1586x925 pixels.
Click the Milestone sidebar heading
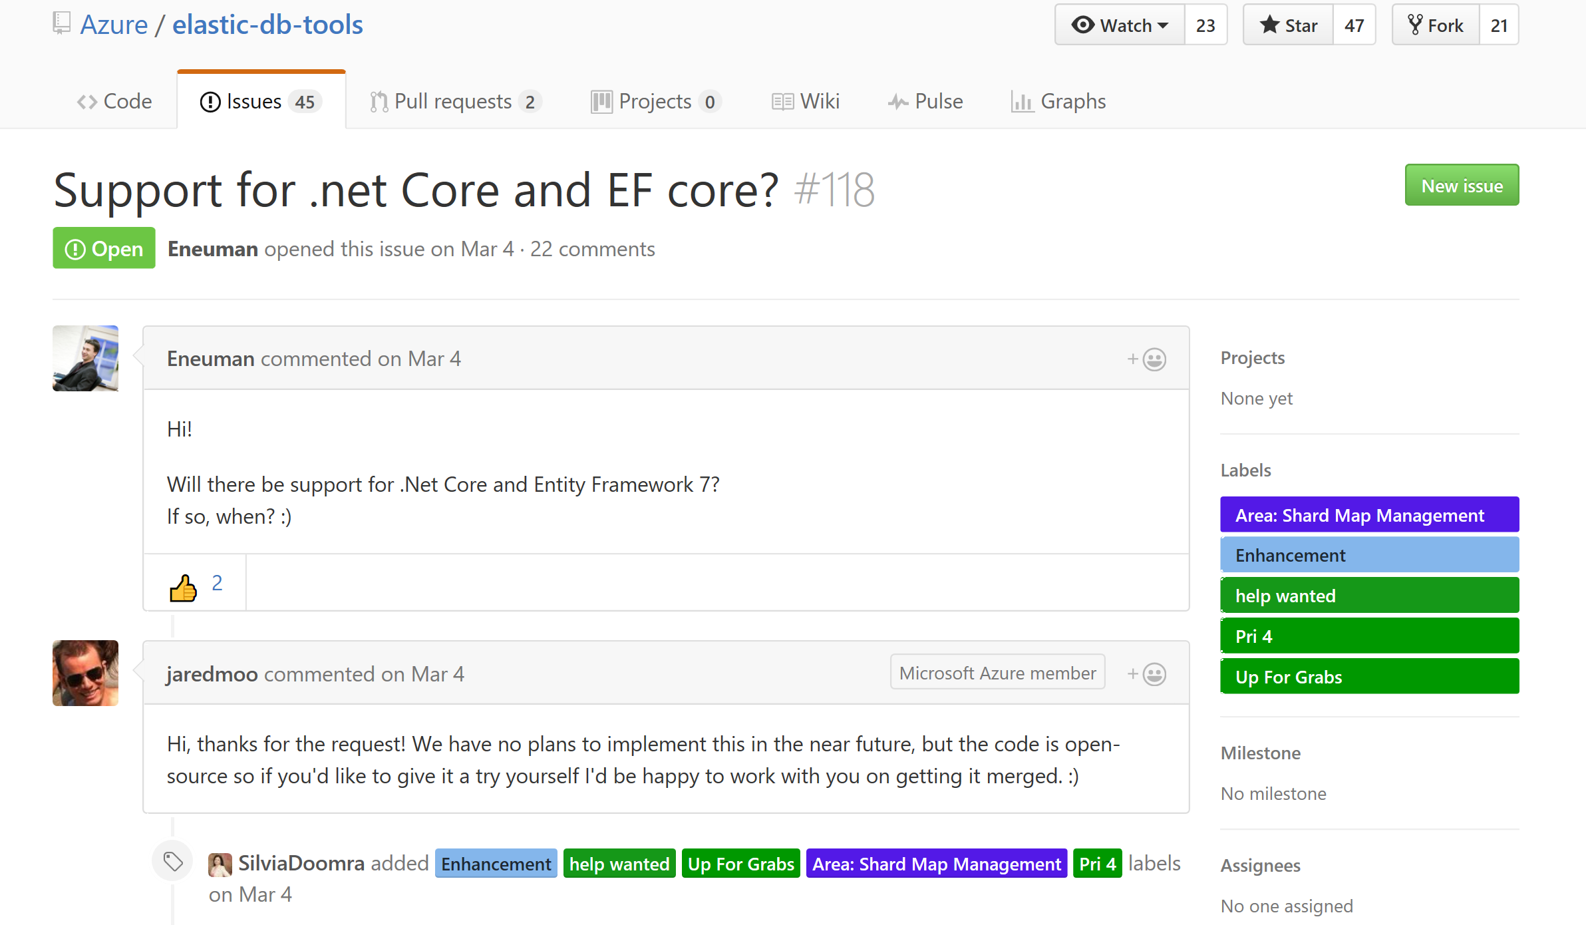coord(1261,753)
